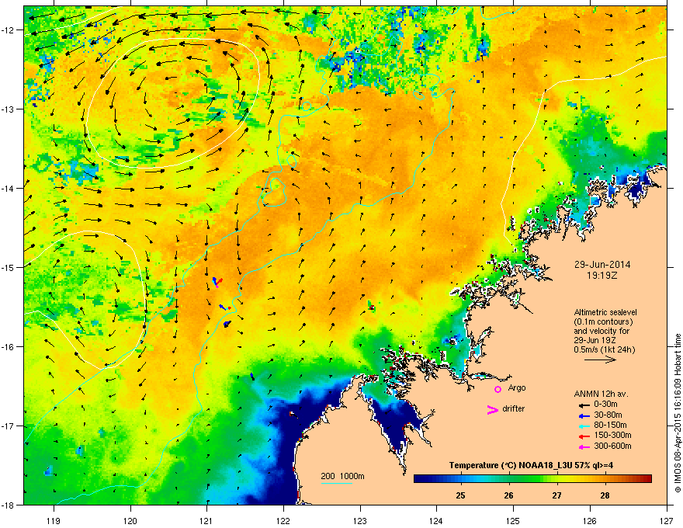Image resolution: width=683 pixels, height=528 pixels.
Task: Click the 27 tick label under color bar
Action: [x=556, y=495]
